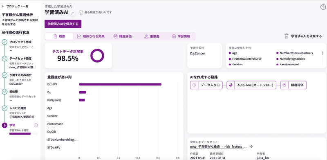Click the checkmark circle for レシピの選択 step
The width and height of the screenshot is (327, 160).
coord(4,108)
